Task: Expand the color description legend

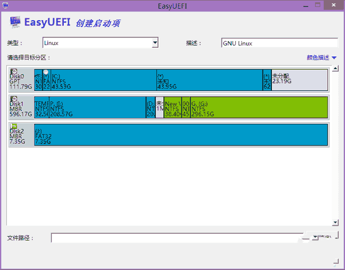Action: [x=321, y=58]
